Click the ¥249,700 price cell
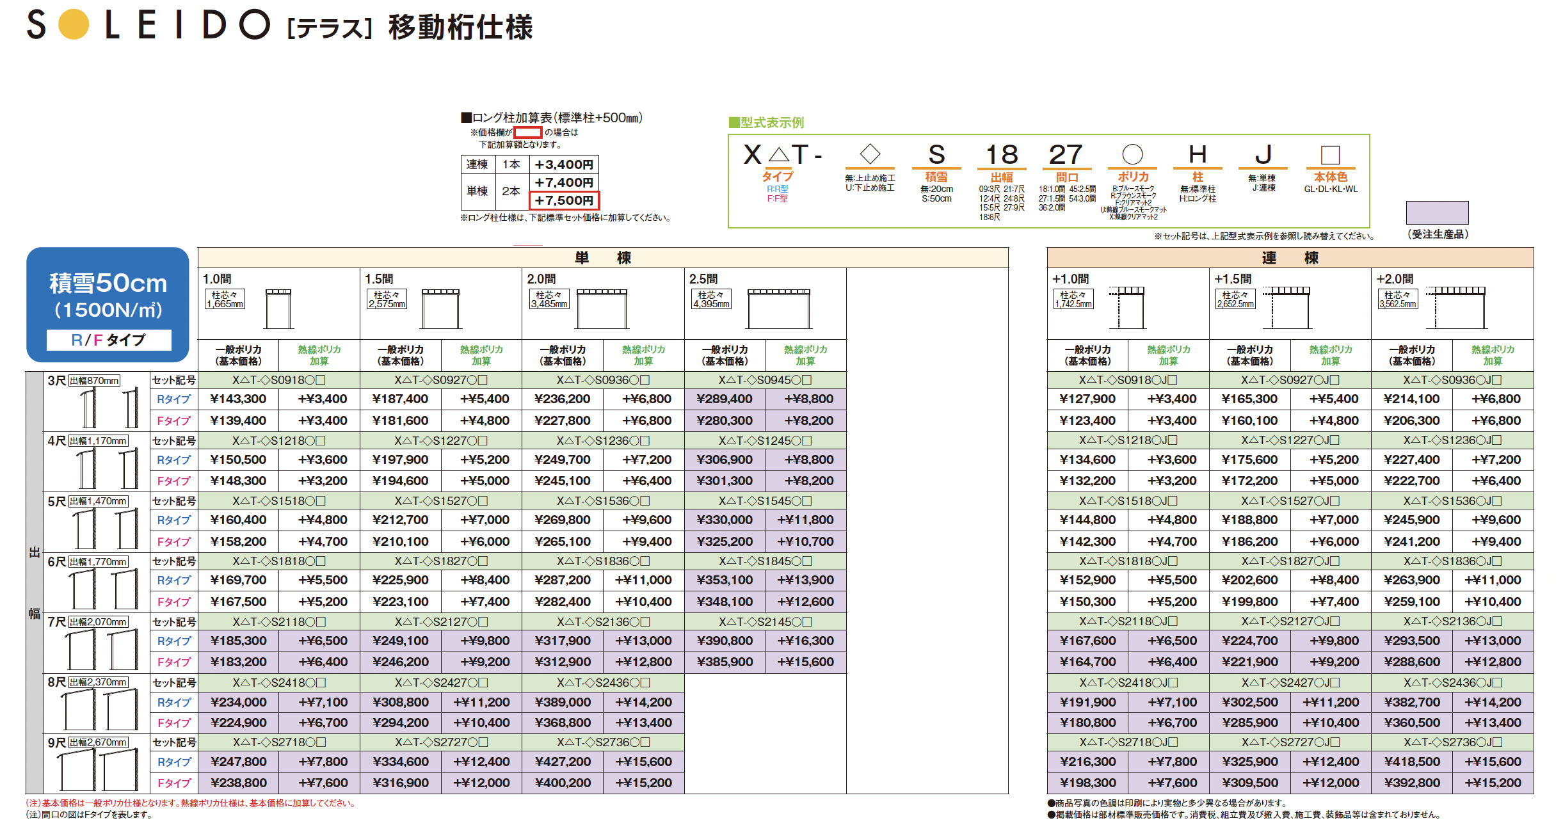1563x832 pixels. pos(563,460)
